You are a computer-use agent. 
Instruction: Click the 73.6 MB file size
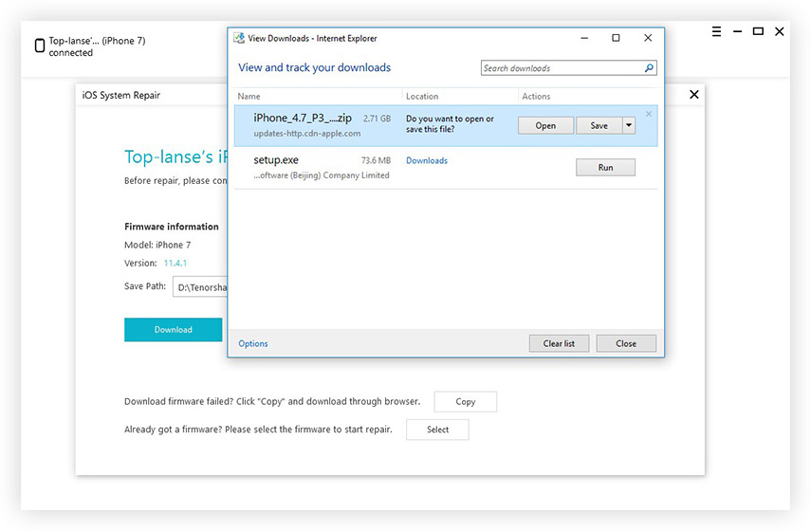(x=376, y=161)
